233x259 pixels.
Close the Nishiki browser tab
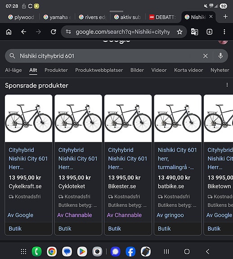(x=211, y=17)
